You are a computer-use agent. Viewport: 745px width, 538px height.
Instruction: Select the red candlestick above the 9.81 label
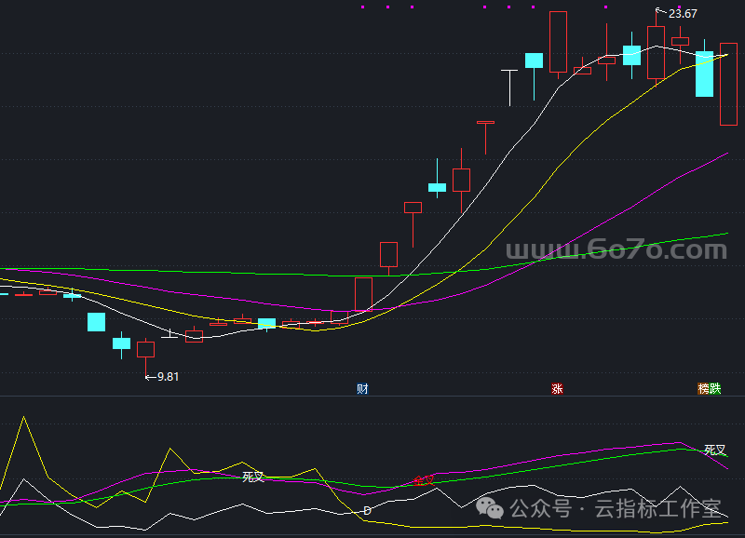click(145, 349)
